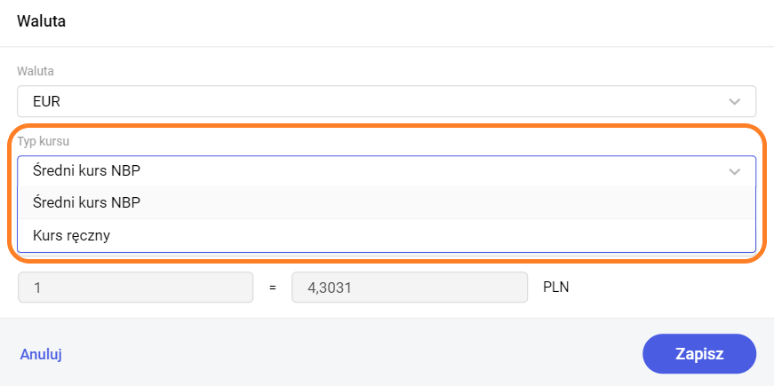Click the equals sign between rate fields
Screen dimensions: 774x386
pos(273,288)
